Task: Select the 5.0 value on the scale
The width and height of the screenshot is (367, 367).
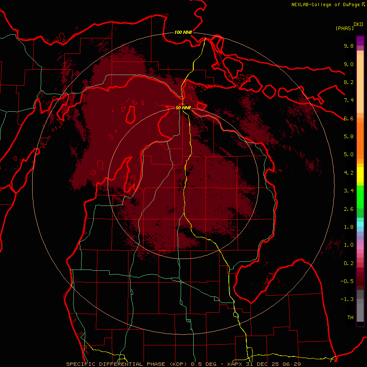Action: coord(349,155)
